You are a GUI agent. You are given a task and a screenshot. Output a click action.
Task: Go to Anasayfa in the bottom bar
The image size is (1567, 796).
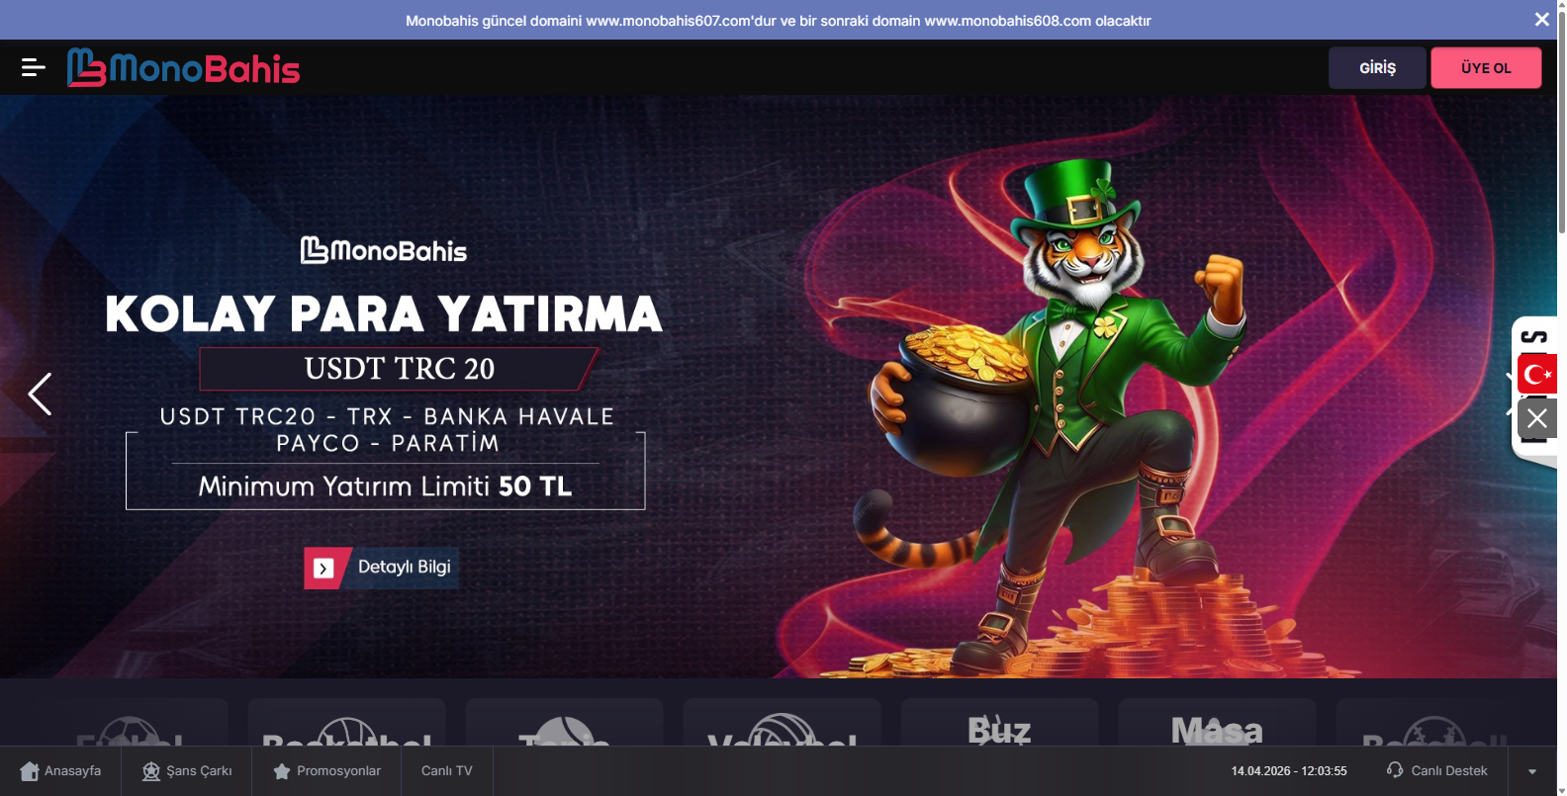point(60,771)
